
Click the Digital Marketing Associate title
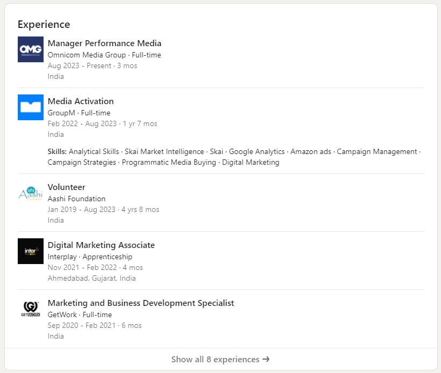(101, 245)
